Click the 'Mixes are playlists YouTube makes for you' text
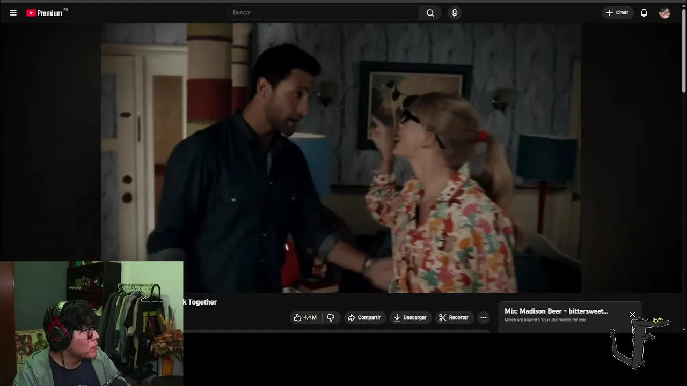687x386 pixels. tap(545, 320)
